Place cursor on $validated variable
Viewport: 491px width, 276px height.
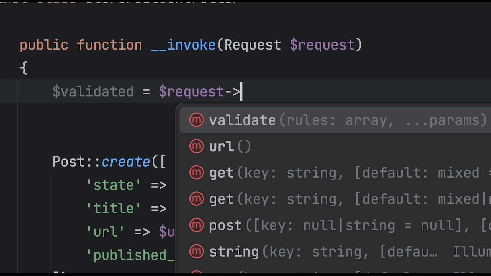pyautogui.click(x=93, y=91)
